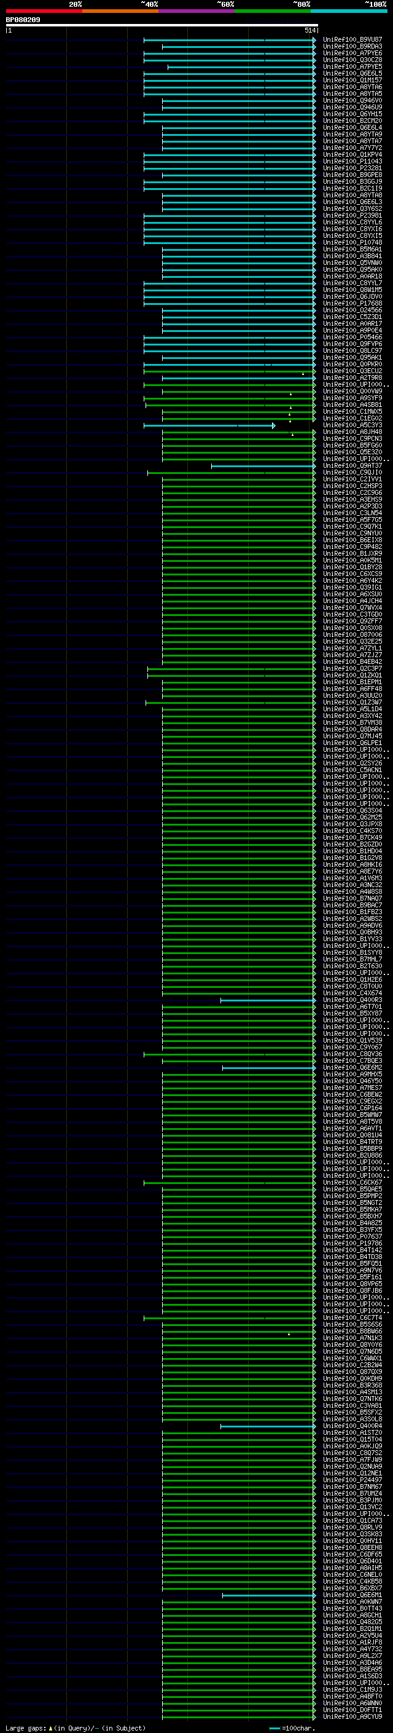Select entry UniRef100_B9GPE8
This screenshot has width=393, height=1733.
point(352,175)
